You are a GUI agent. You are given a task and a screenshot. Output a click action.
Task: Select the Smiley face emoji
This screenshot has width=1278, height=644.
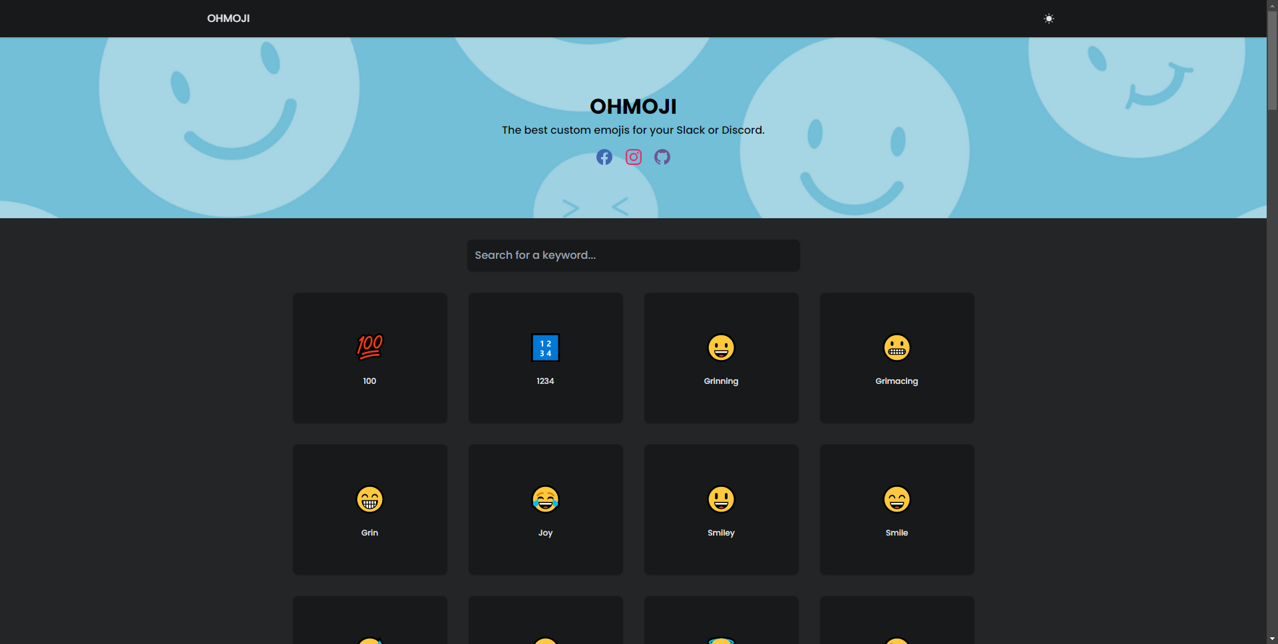pos(722,499)
